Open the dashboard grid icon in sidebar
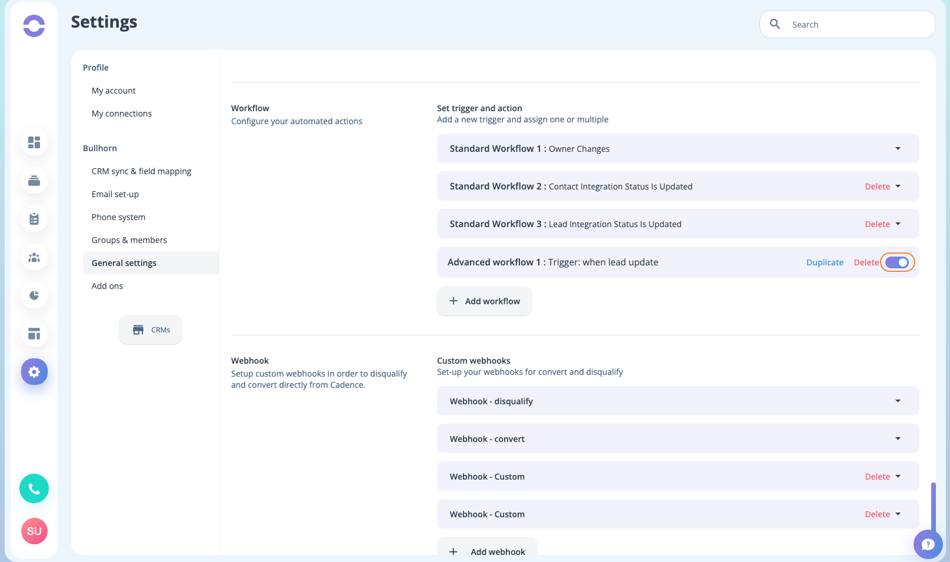Image resolution: width=950 pixels, height=562 pixels. pos(34,142)
